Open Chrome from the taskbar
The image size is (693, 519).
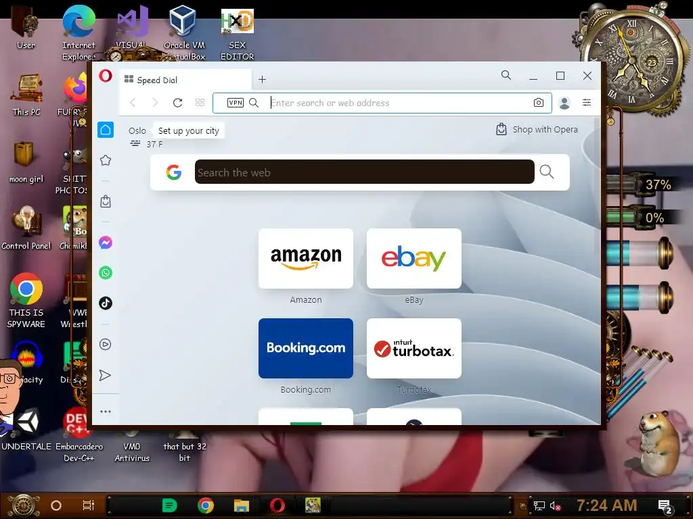pyautogui.click(x=206, y=505)
